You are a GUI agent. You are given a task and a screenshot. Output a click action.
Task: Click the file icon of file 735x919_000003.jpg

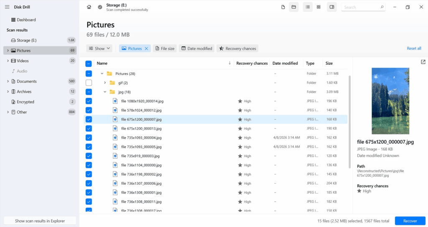coord(115,156)
